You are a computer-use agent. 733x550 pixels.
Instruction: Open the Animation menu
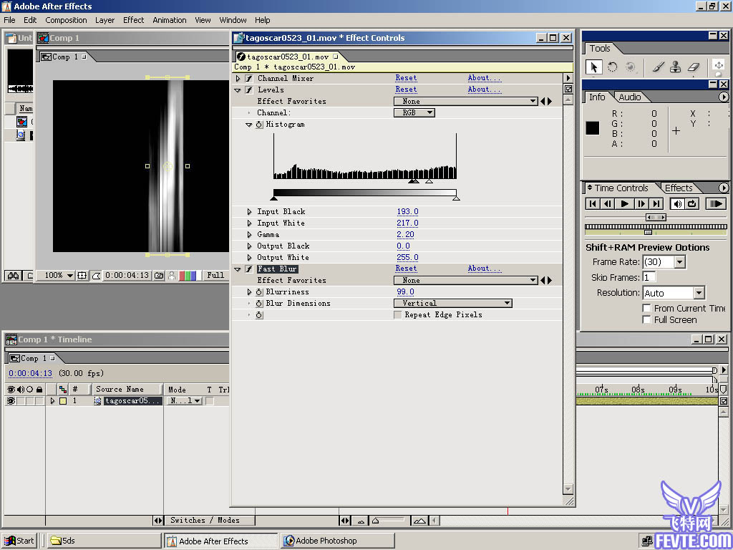click(x=169, y=20)
